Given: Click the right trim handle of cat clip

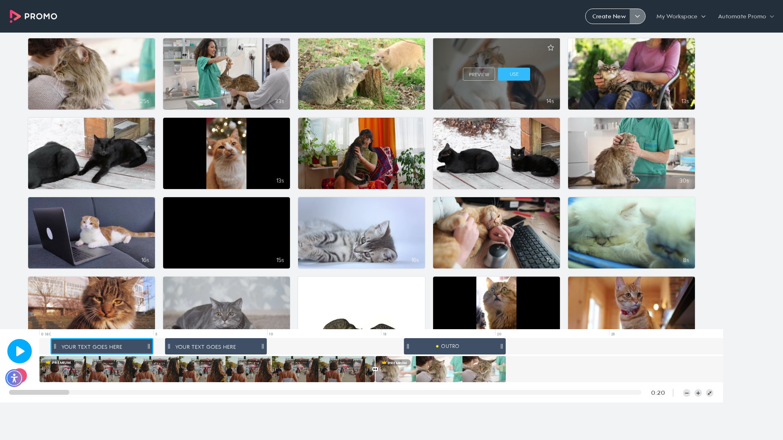Looking at the screenshot, I should pyautogui.click(x=502, y=369).
